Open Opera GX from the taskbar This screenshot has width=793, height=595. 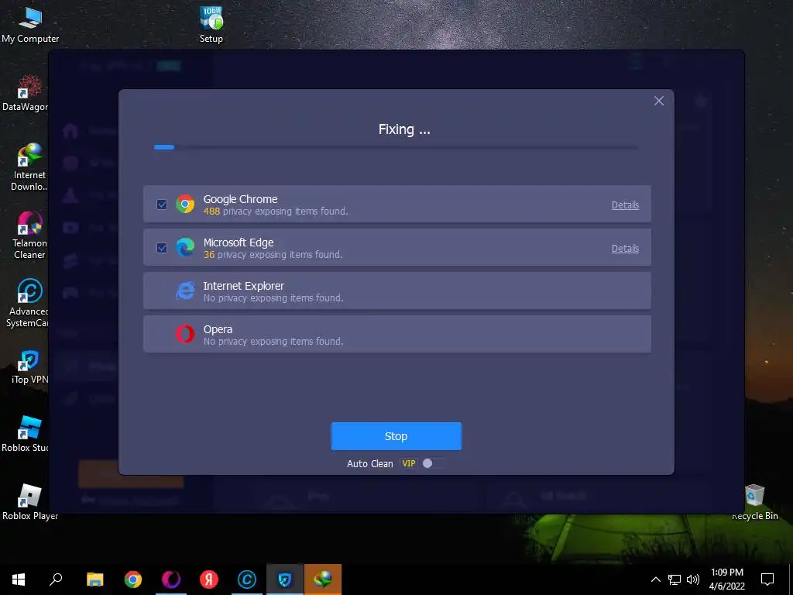(x=171, y=580)
